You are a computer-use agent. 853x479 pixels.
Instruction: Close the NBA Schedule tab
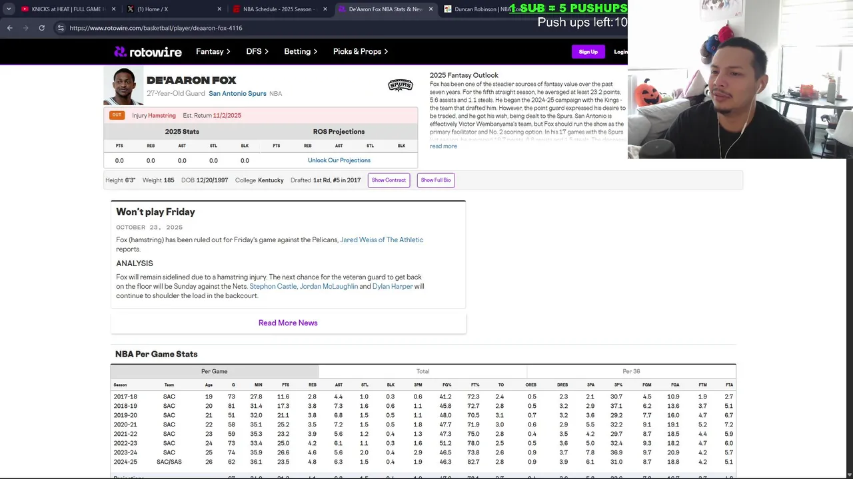coord(325,9)
